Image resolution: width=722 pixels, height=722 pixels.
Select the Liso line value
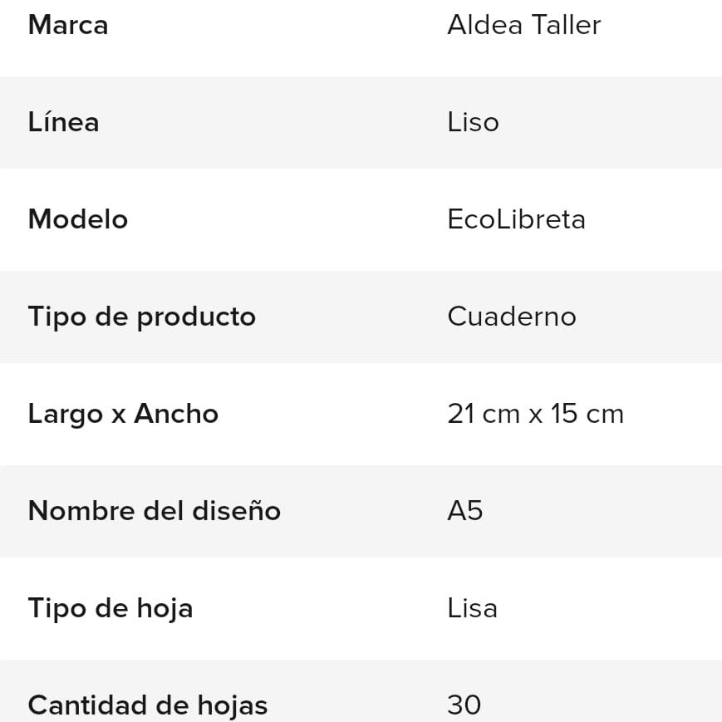coord(473,122)
